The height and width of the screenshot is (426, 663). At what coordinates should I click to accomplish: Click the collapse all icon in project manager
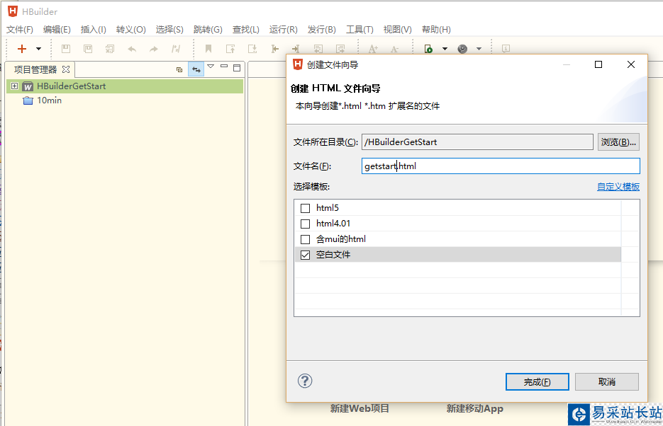click(179, 69)
